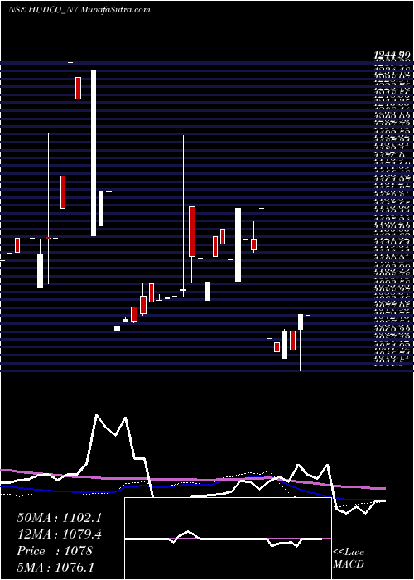Click the NSE HUDCO_N7 MunafaSutra.com chart title
This screenshot has width=414, height=580.
(x=79, y=10)
